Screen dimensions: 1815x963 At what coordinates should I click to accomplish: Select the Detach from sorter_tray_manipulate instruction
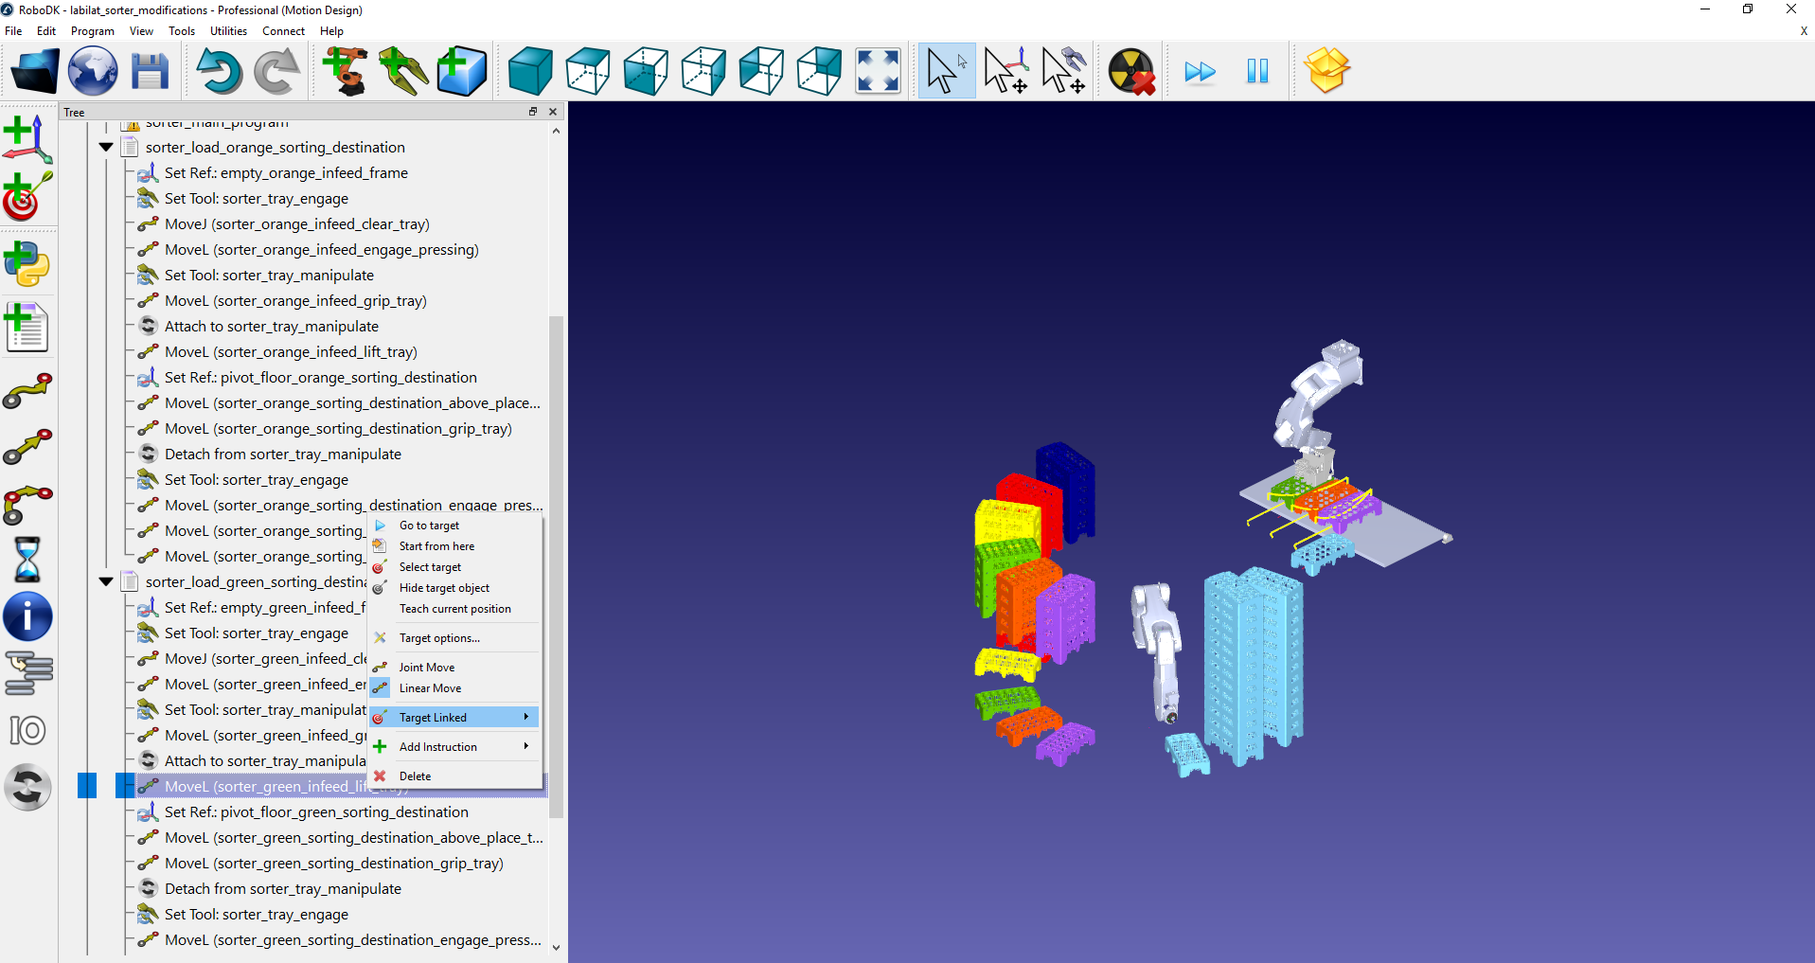[x=282, y=455]
